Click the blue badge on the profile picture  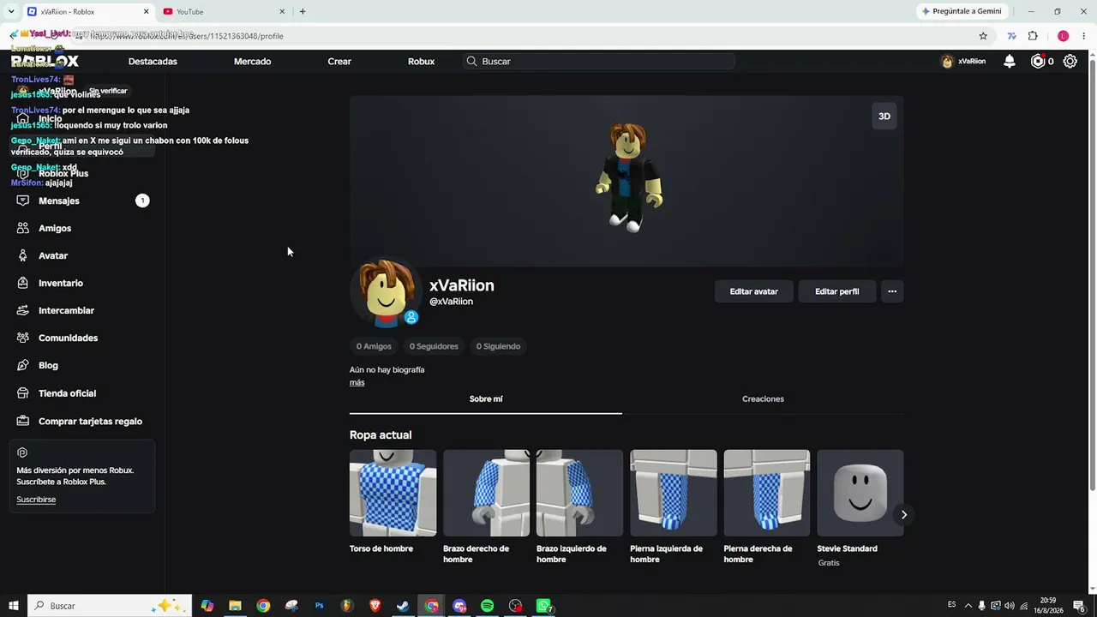(x=411, y=317)
